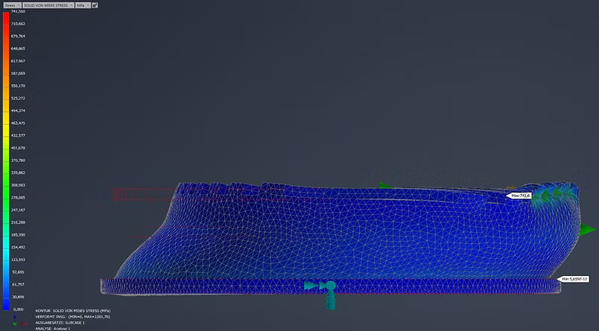Click the KONTUR: SOLID VON MISES STRESS text
The height and width of the screenshot is (331, 599).
pos(73,310)
